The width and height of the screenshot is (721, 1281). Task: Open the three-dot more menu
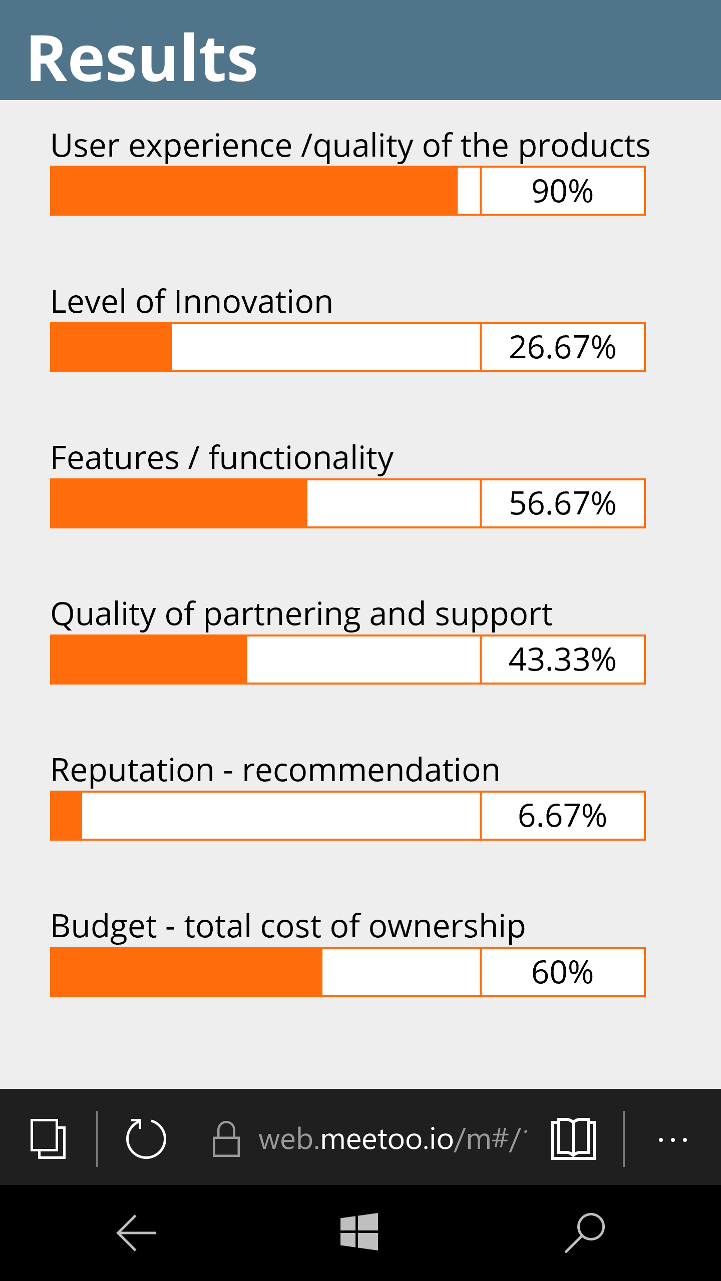672,1140
